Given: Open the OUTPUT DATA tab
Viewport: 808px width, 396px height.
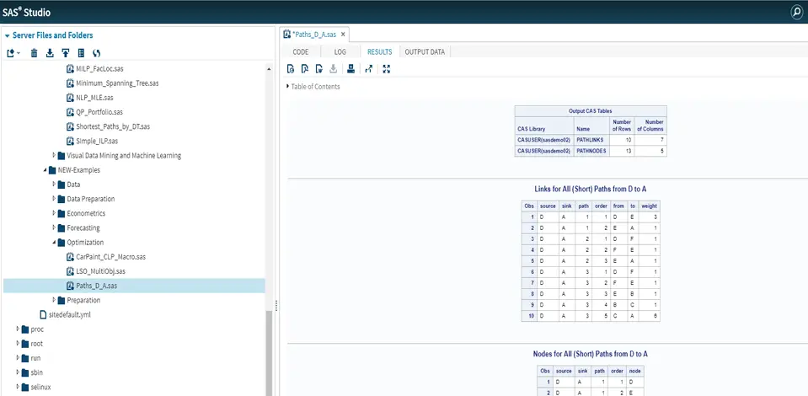Looking at the screenshot, I should coord(425,51).
